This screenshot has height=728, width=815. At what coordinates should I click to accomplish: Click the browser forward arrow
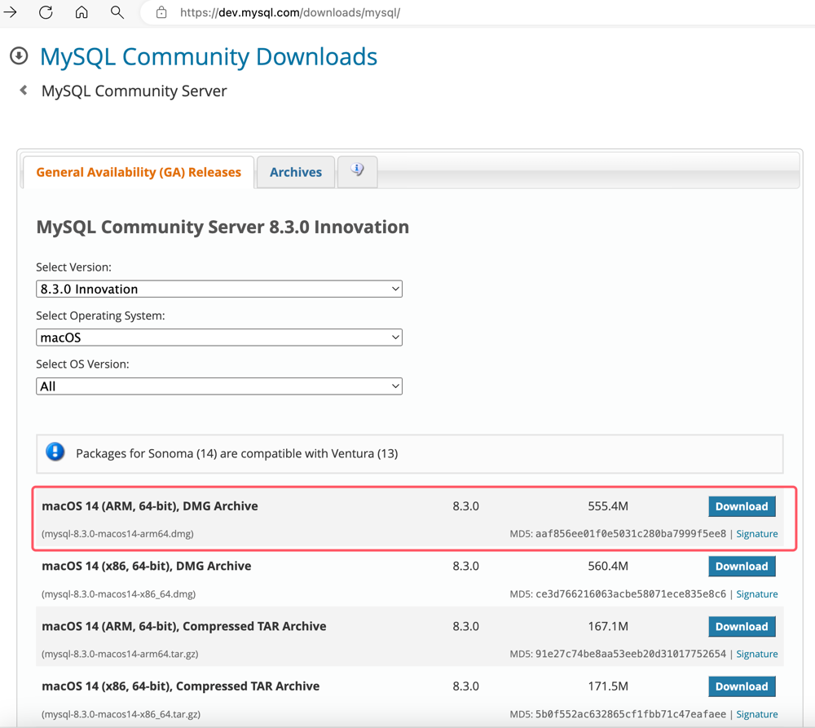pyautogui.click(x=10, y=12)
